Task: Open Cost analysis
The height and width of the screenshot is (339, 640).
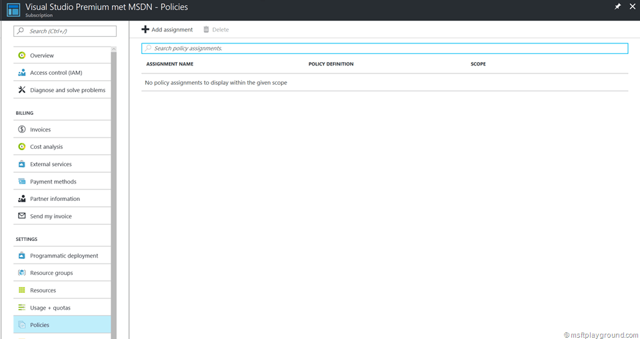Action: click(62, 147)
